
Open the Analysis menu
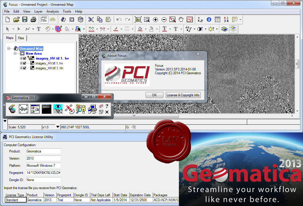pos(52,11)
